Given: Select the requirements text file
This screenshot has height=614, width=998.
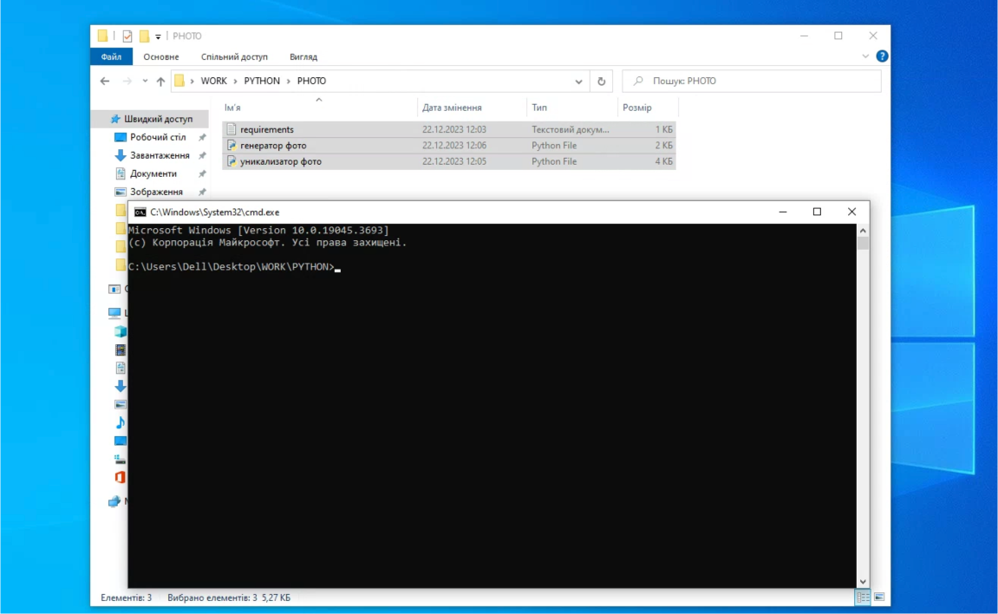Looking at the screenshot, I should click(449, 129).
